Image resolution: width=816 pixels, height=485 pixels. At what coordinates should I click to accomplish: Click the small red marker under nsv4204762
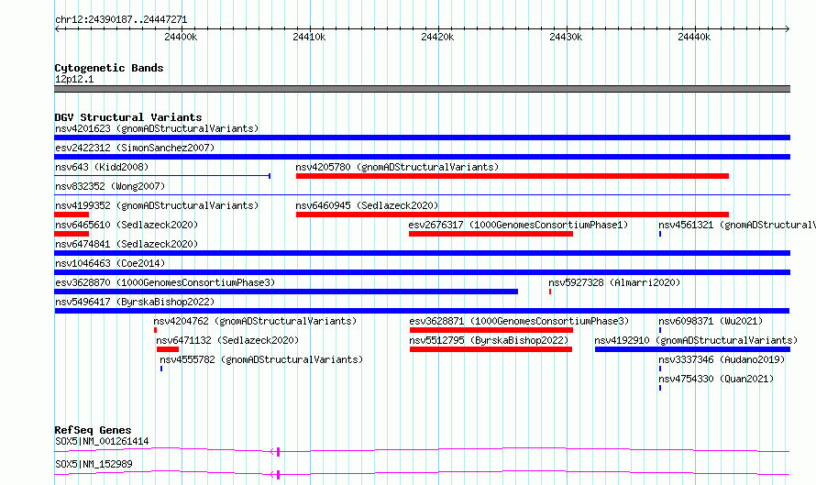coord(155,330)
